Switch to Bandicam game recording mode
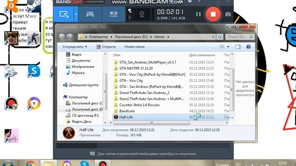Screen dimensions: 296x166 coord(90,14)
